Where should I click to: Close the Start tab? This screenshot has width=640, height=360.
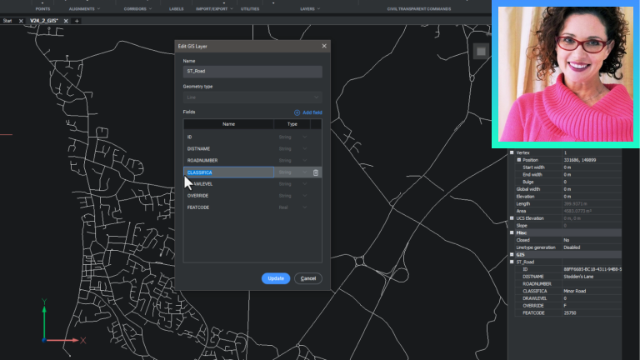[20, 21]
